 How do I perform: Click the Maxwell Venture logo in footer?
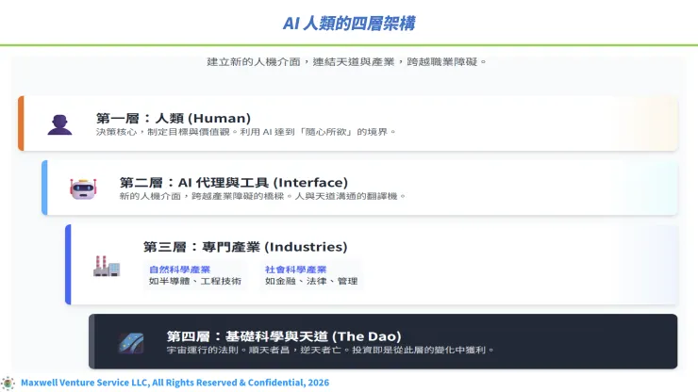8,384
